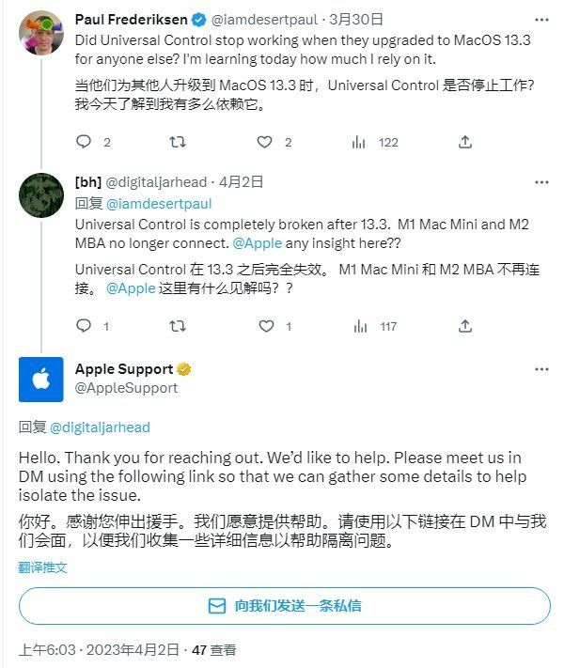Screen dimensions: 564x668
Task: Open Paul Frederiksen's profile picture
Action: point(41,33)
